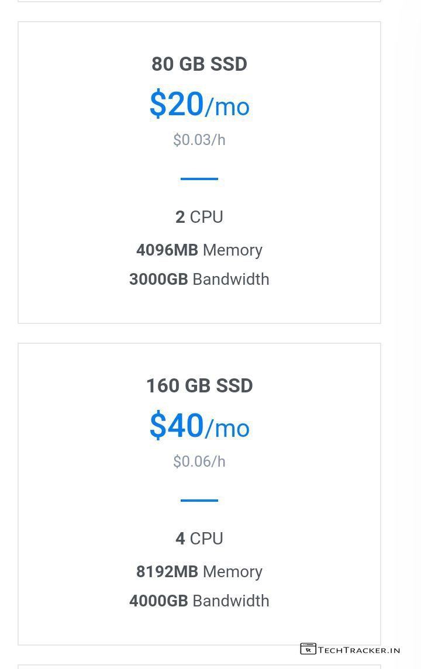
Task: Click the blue divider under $0.03/h
Action: click(199, 179)
